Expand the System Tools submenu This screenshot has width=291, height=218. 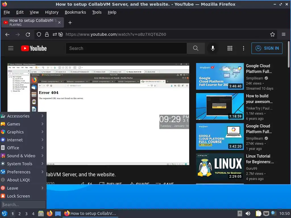[23, 164]
